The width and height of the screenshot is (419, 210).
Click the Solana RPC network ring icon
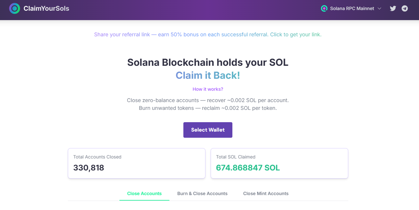point(324,9)
